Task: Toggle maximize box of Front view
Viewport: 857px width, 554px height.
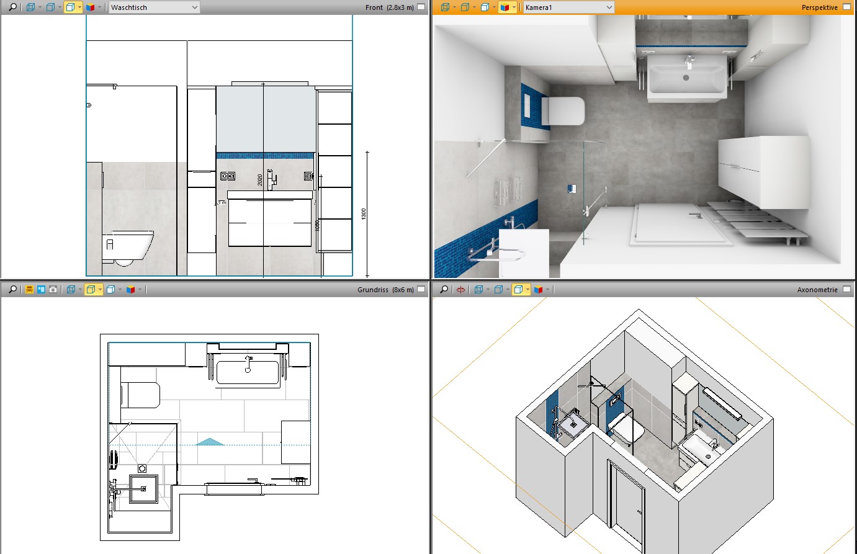Action: click(421, 7)
